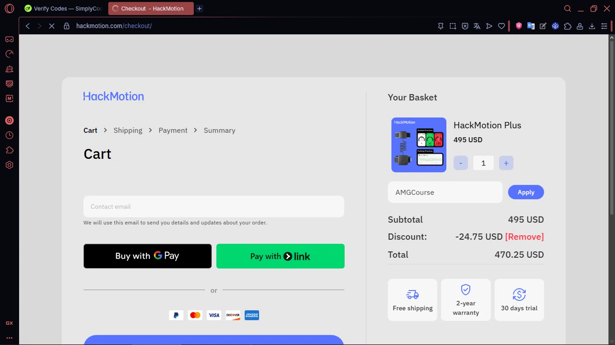This screenshot has height=345, width=615.
Task: Click the HackMotion logo
Action: point(114,96)
